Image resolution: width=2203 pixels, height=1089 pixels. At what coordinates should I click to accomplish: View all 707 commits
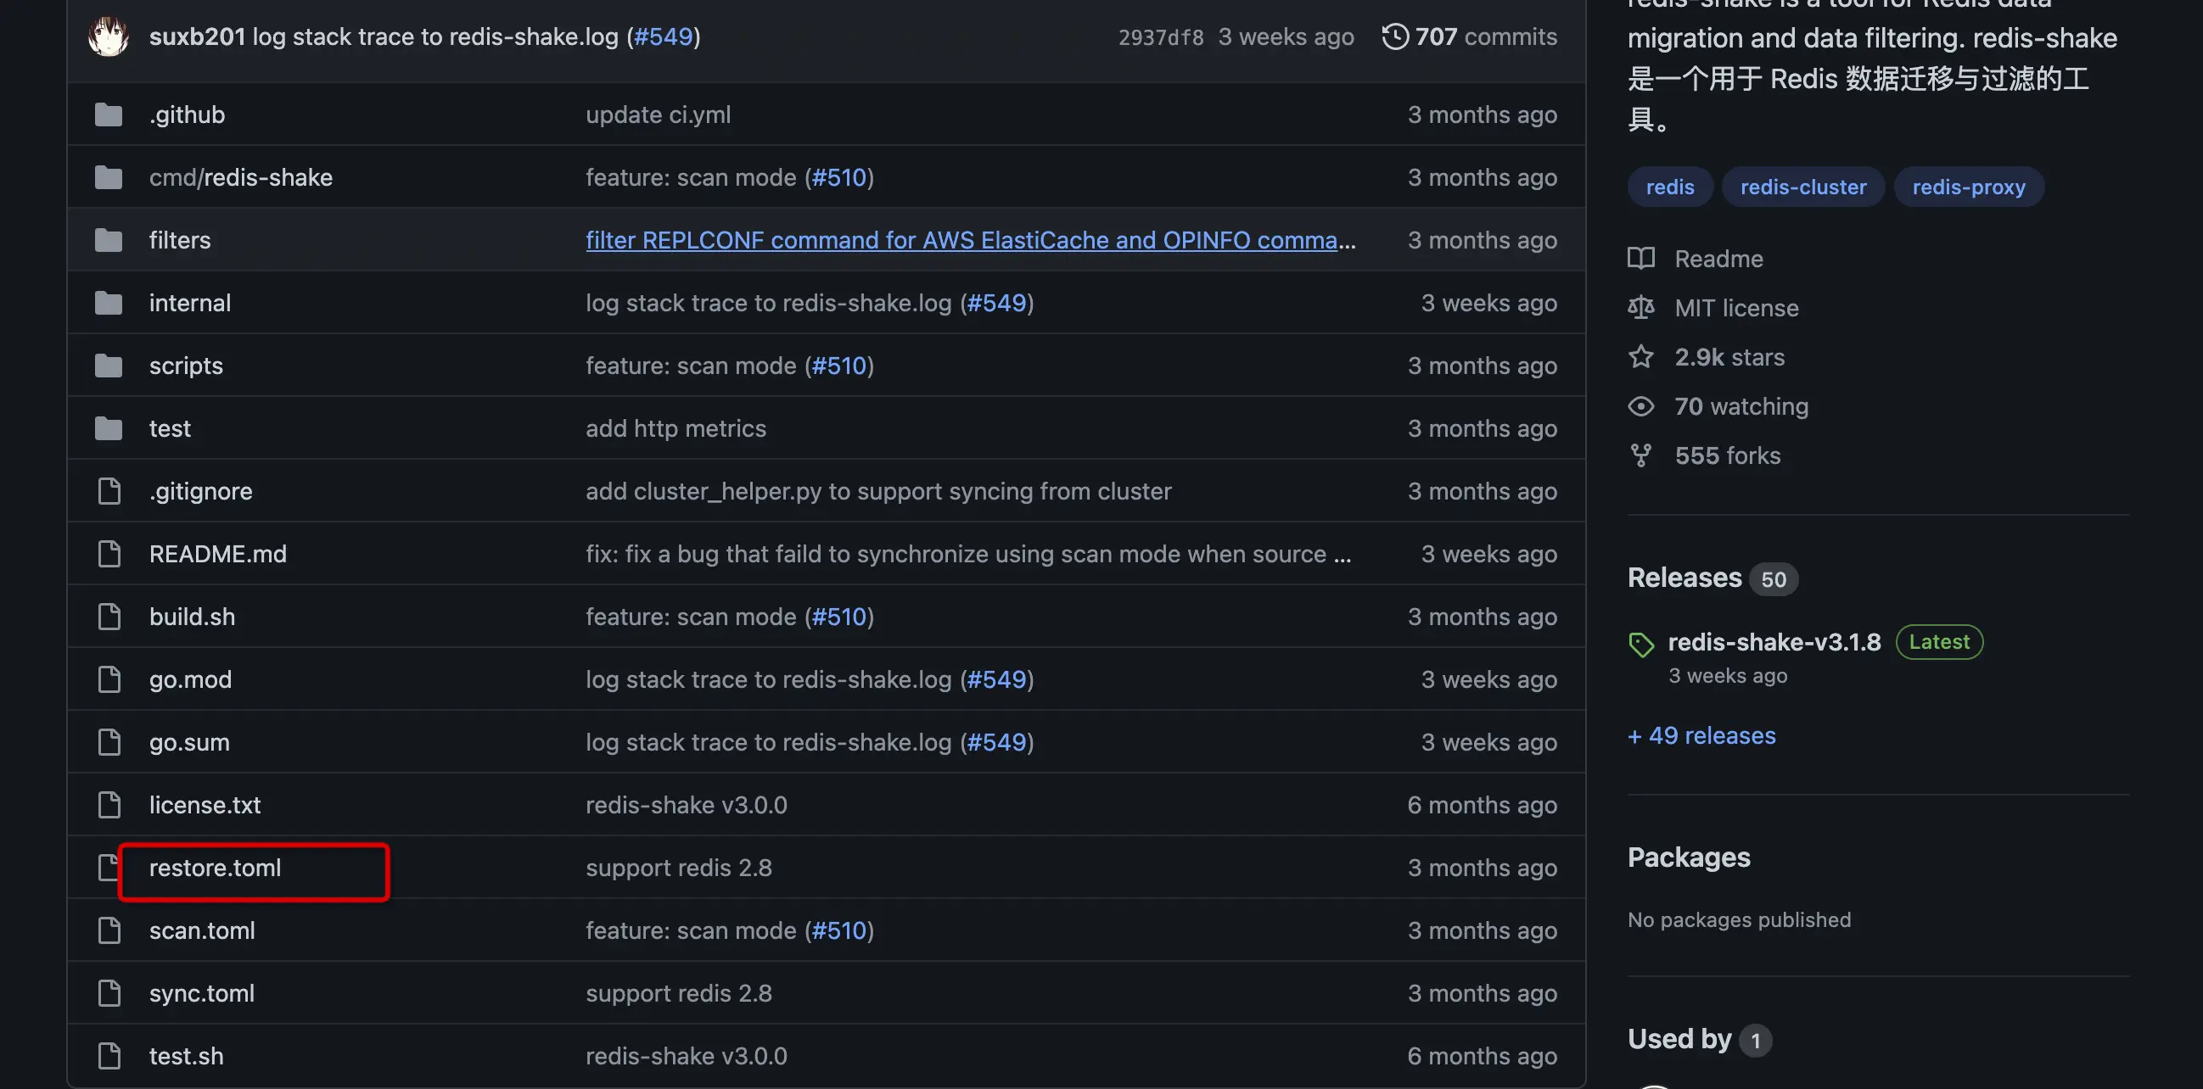coord(1485,36)
